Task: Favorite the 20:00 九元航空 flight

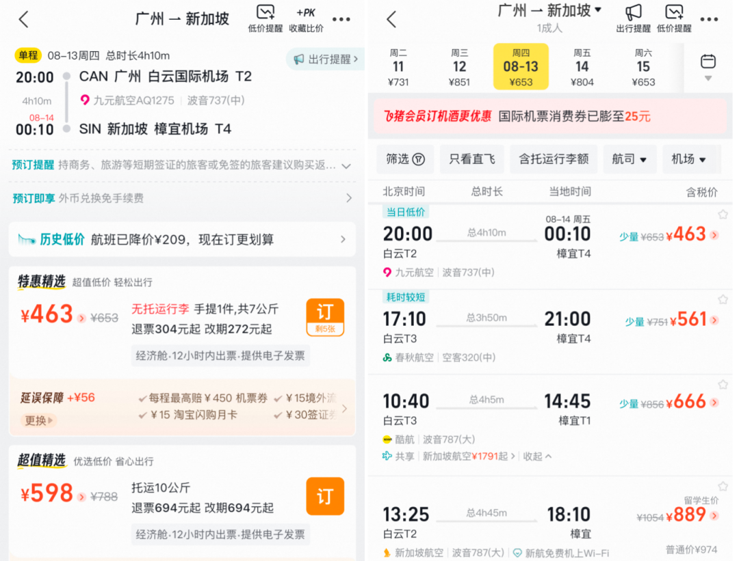Action: click(x=723, y=215)
